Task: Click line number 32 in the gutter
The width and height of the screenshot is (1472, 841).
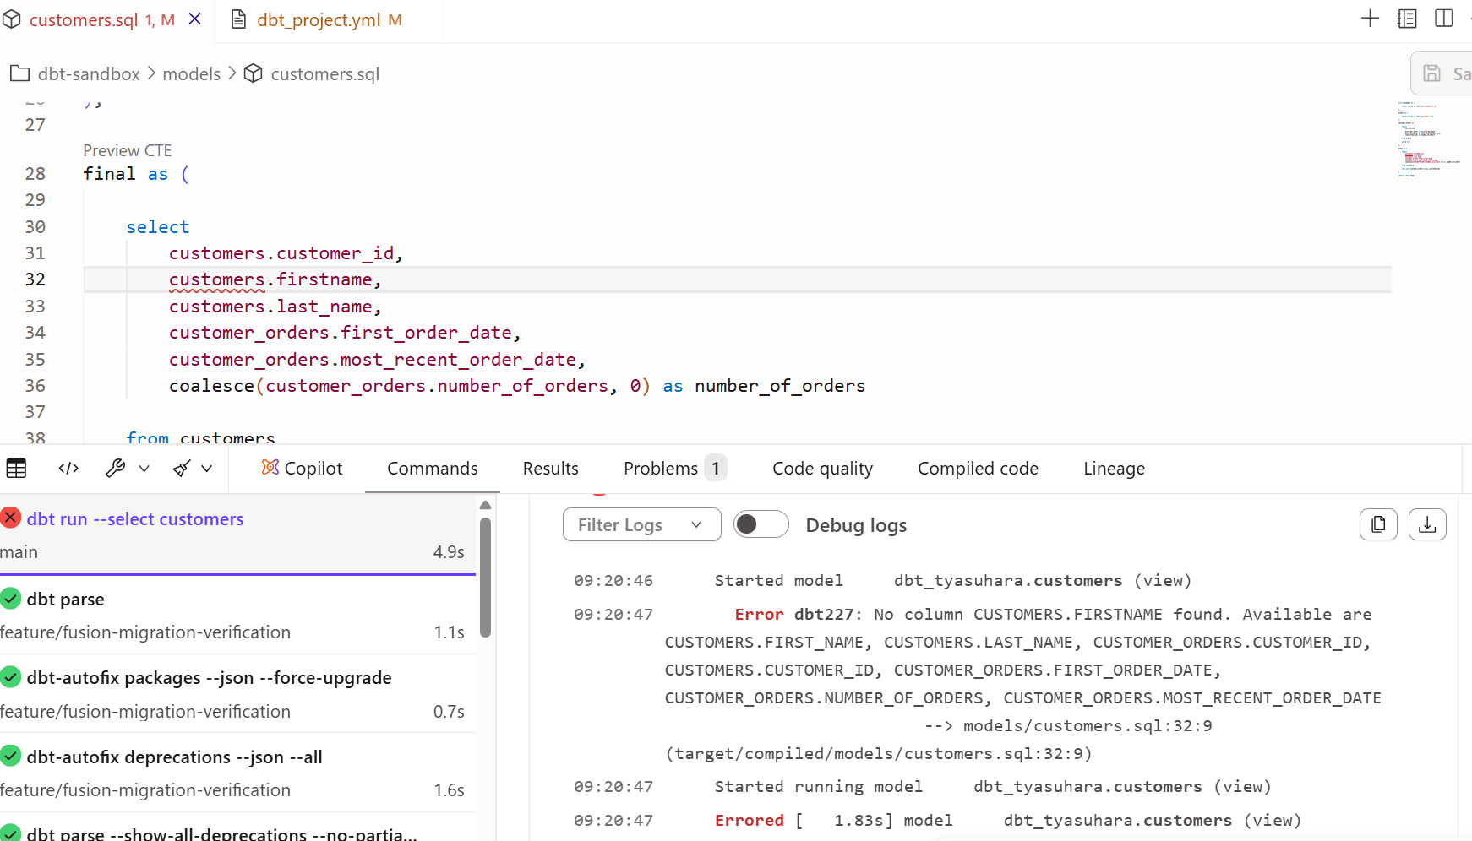Action: (35, 279)
